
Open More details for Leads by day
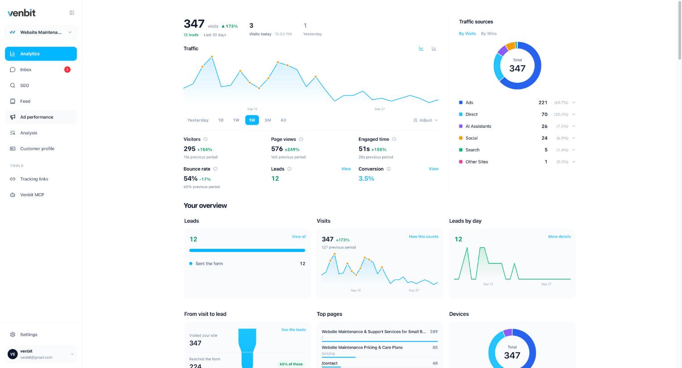[x=559, y=237]
